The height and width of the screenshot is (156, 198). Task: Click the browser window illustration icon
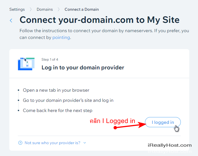(x=26, y=64)
